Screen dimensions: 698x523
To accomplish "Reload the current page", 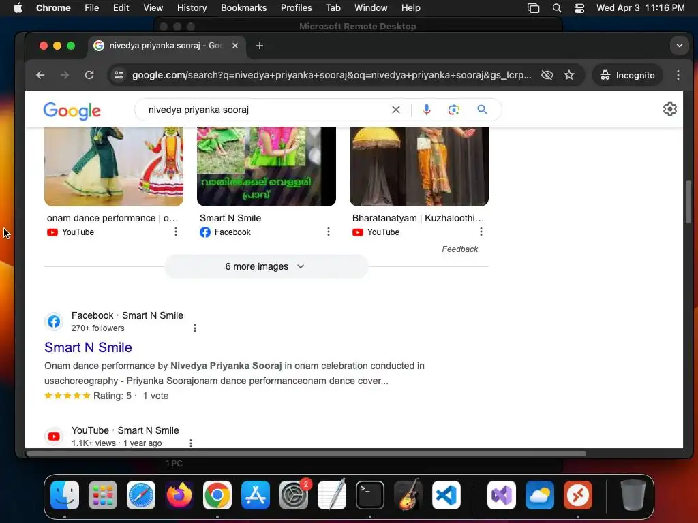I will pos(89,75).
